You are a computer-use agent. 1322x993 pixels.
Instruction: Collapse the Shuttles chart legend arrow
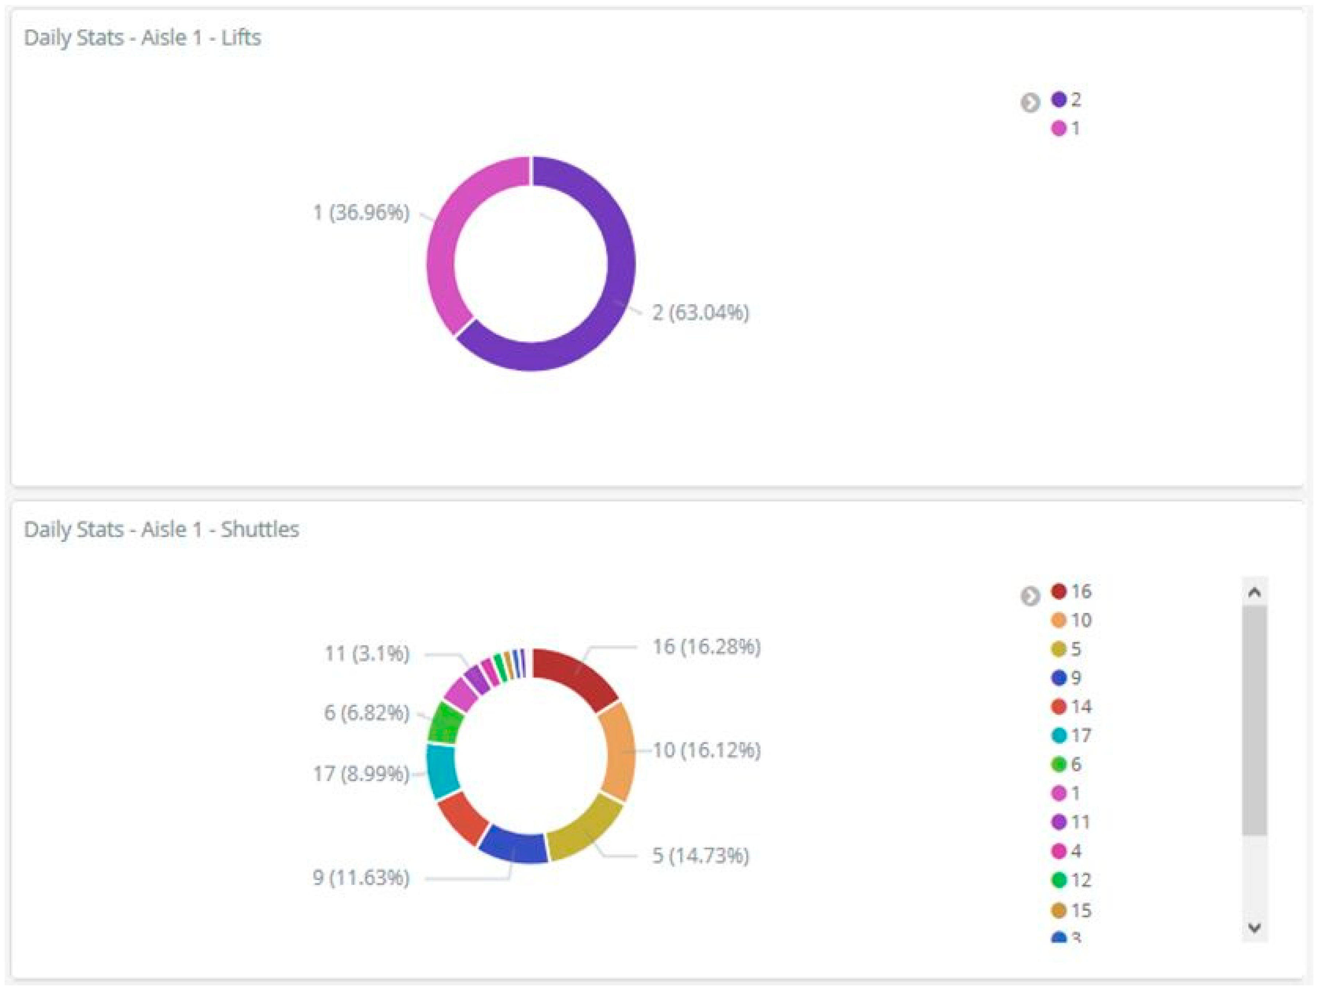pos(1030,596)
